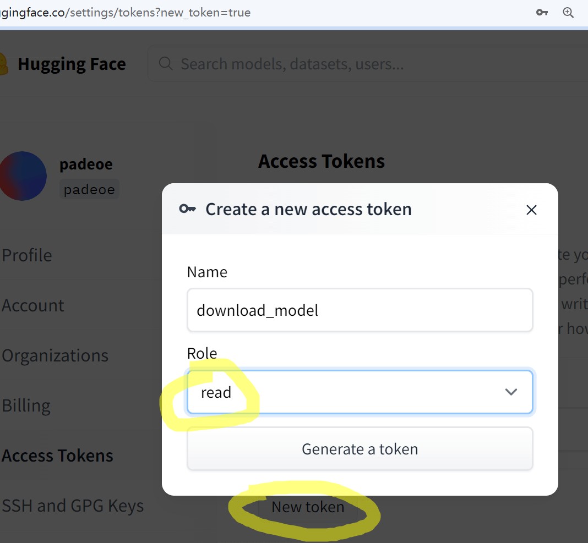Click the padeoe profile avatar
Screen dimensions: 588x543
click(x=23, y=176)
